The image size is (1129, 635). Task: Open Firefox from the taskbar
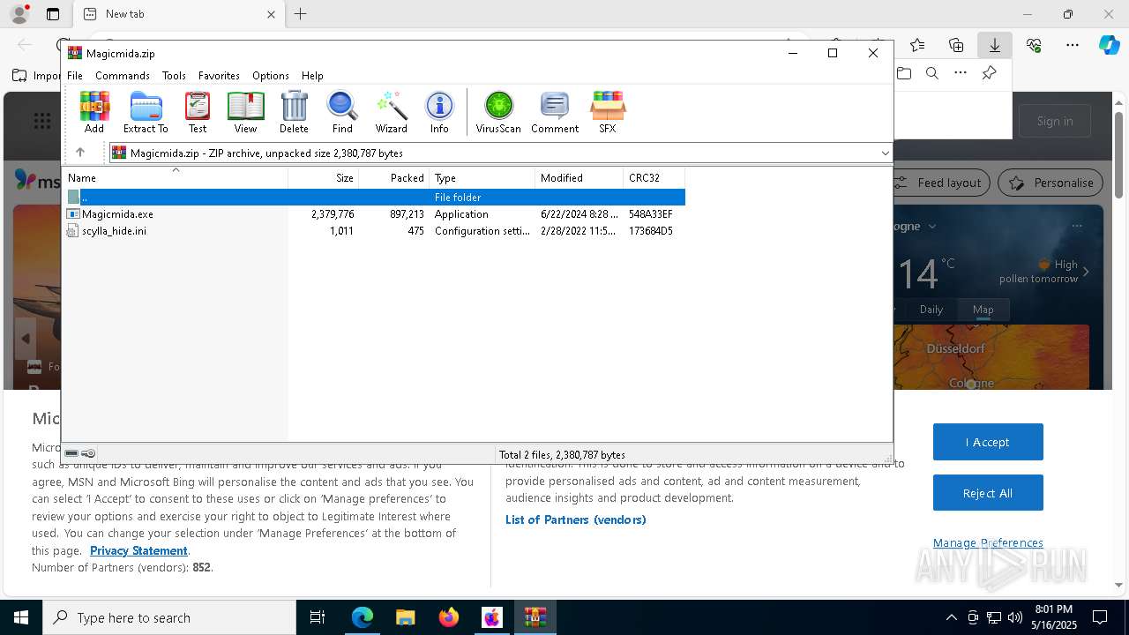[x=449, y=617]
